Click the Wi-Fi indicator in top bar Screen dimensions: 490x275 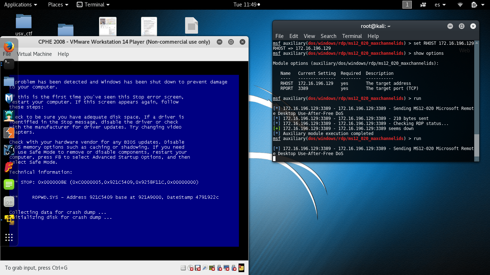tap(460, 5)
